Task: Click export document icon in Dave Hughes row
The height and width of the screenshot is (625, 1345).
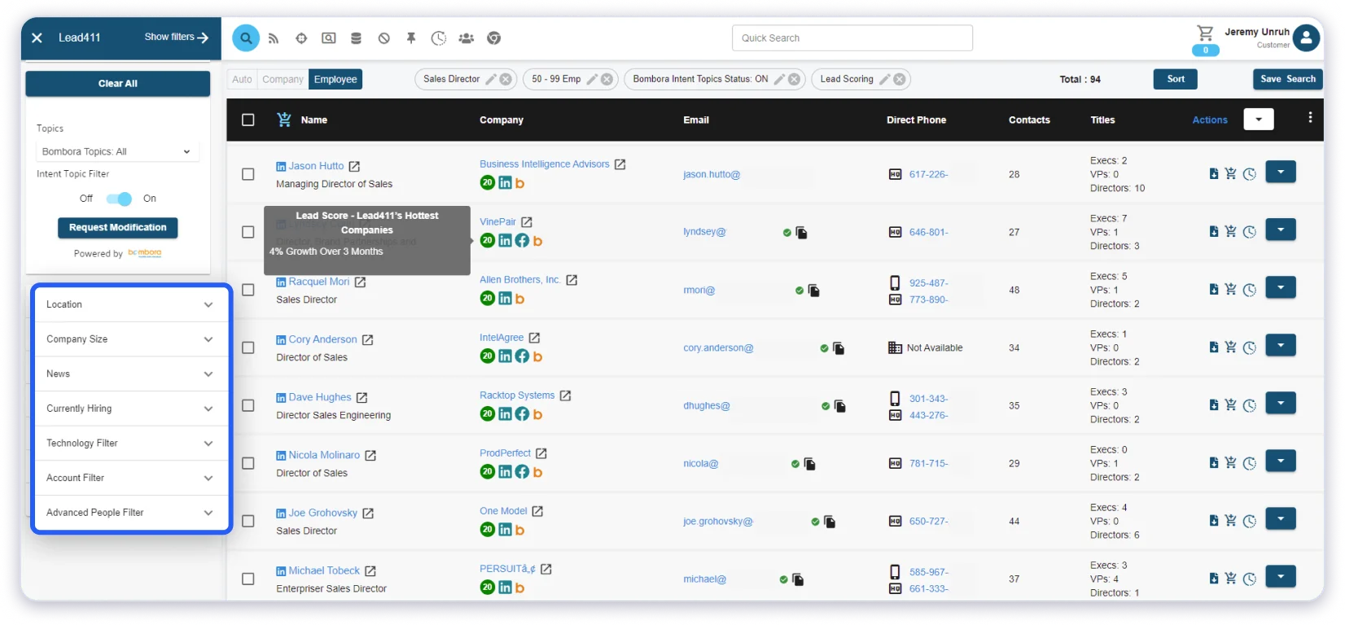Action: pyautogui.click(x=1213, y=404)
